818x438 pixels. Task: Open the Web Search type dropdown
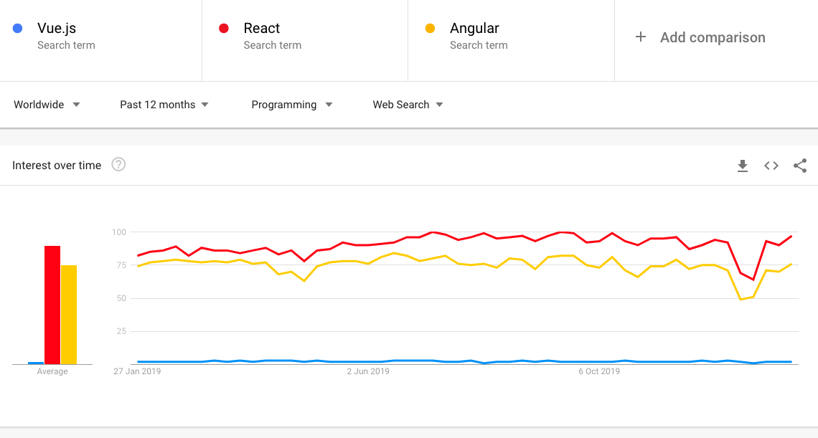pyautogui.click(x=407, y=105)
